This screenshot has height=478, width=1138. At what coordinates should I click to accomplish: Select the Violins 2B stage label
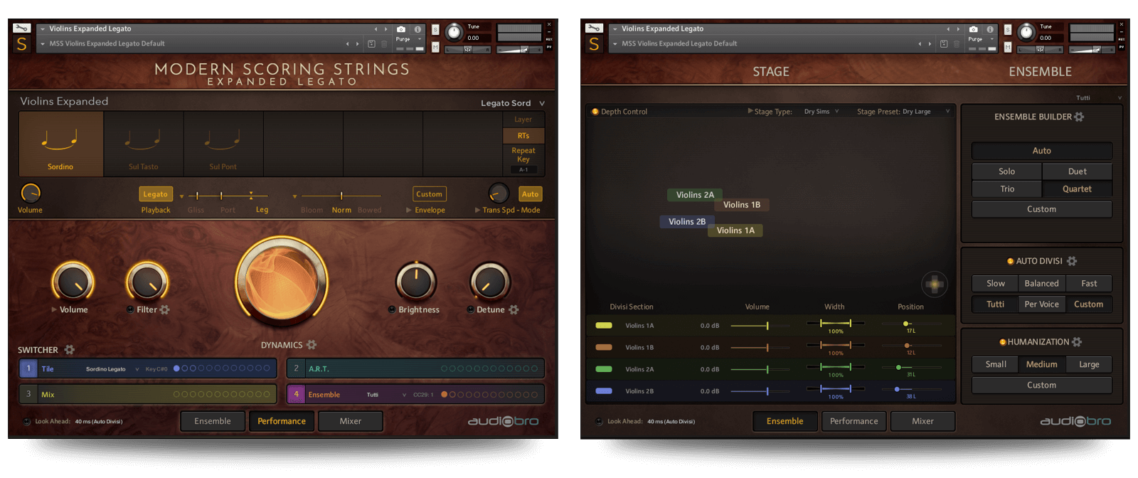(686, 222)
